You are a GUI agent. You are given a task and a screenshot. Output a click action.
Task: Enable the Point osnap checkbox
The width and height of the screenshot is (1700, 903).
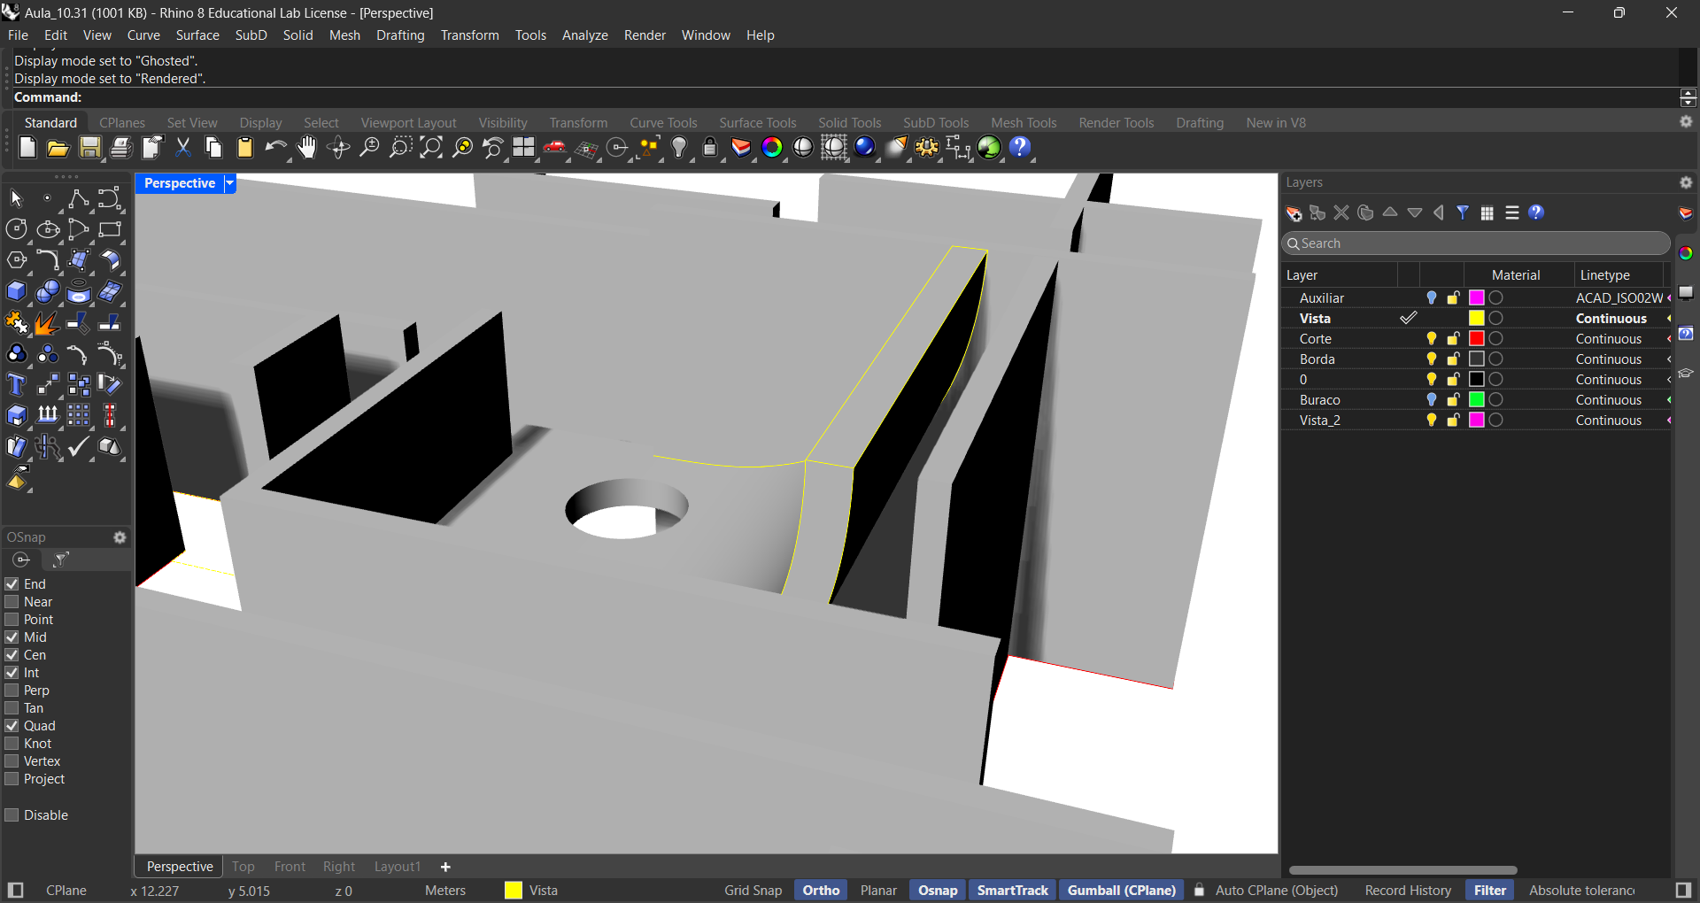(12, 620)
